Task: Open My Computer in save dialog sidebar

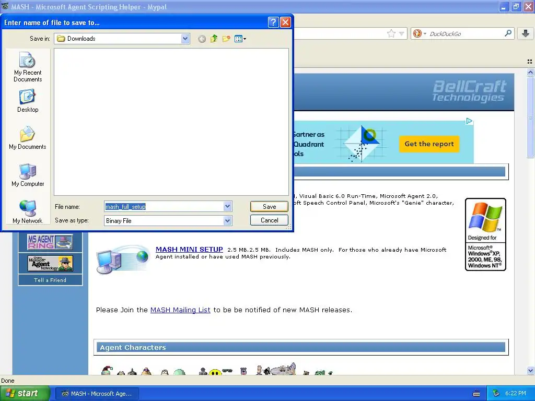Action: (x=28, y=175)
